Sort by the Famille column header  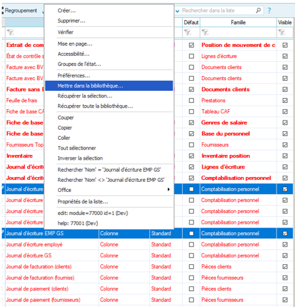tap(238, 23)
